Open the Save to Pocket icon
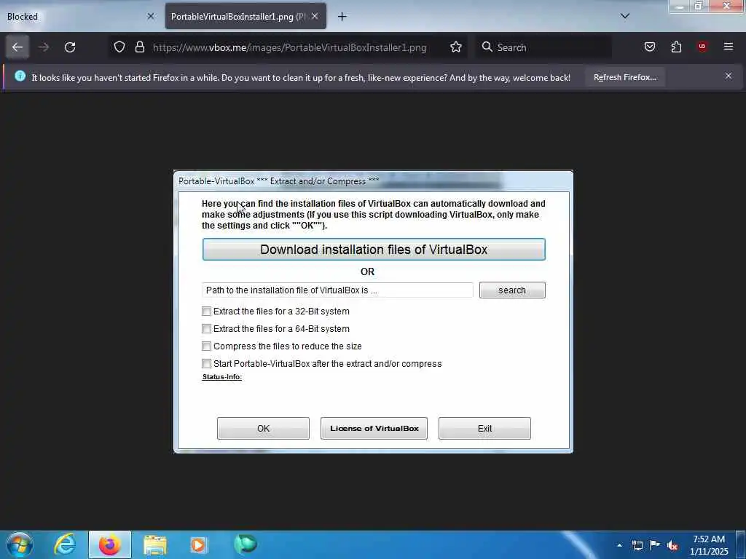 click(x=650, y=47)
